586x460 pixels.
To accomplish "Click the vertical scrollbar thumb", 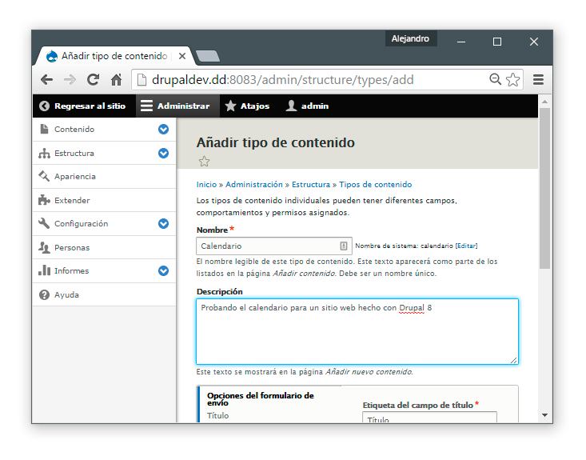I will [545, 188].
